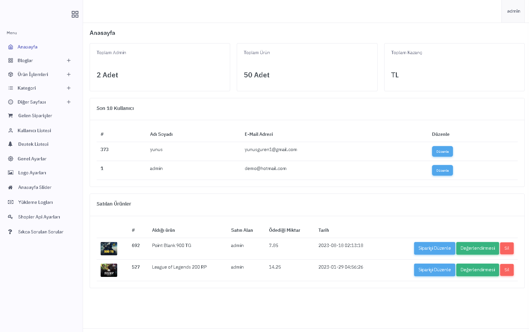Expand the Bloglar submenu plus sign
Image resolution: width=529 pixels, height=332 pixels.
(69, 60)
